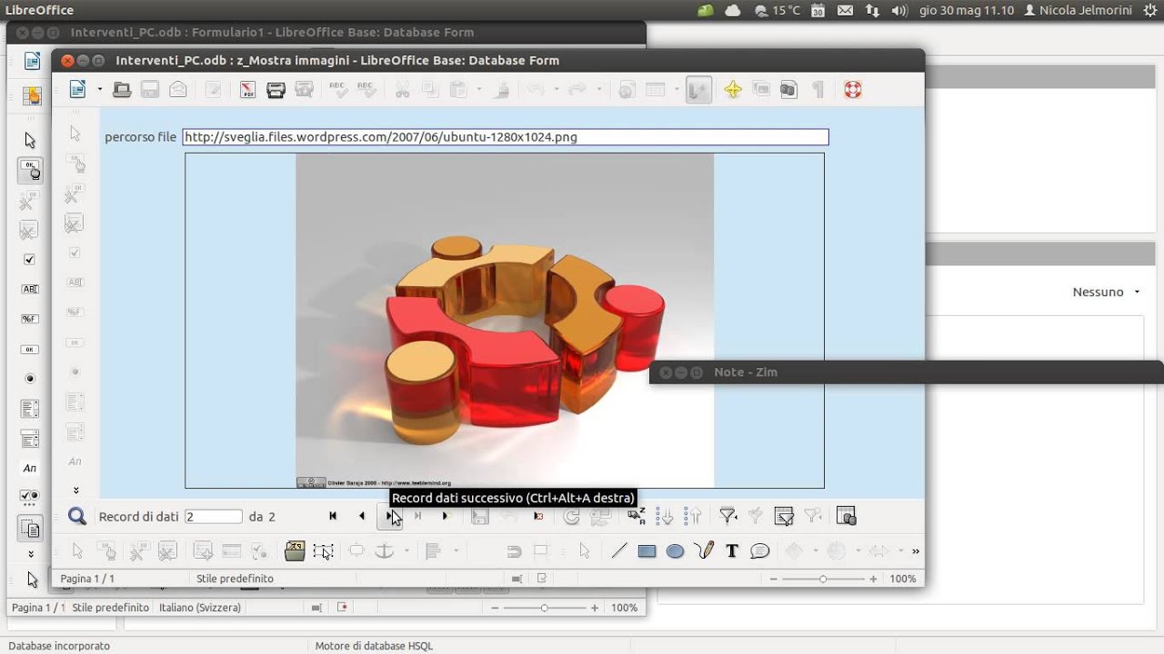Insert Formatted Field control in Formulario1 toolbar
This screenshot has width=1164, height=654.
30,319
